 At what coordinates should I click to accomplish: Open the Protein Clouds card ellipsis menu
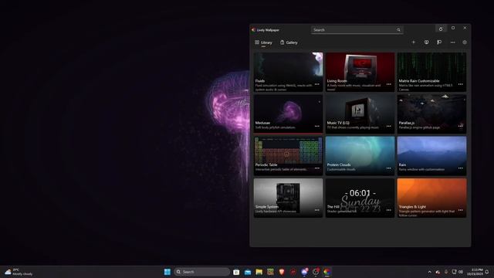click(x=389, y=168)
